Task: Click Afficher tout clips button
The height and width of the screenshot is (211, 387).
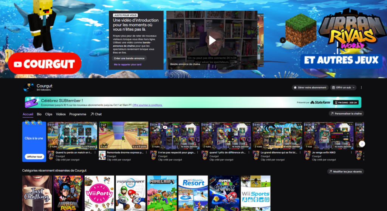Action: pos(34,157)
